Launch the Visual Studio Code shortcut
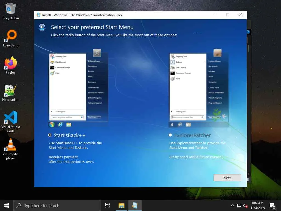281x211 pixels. click(x=11, y=122)
